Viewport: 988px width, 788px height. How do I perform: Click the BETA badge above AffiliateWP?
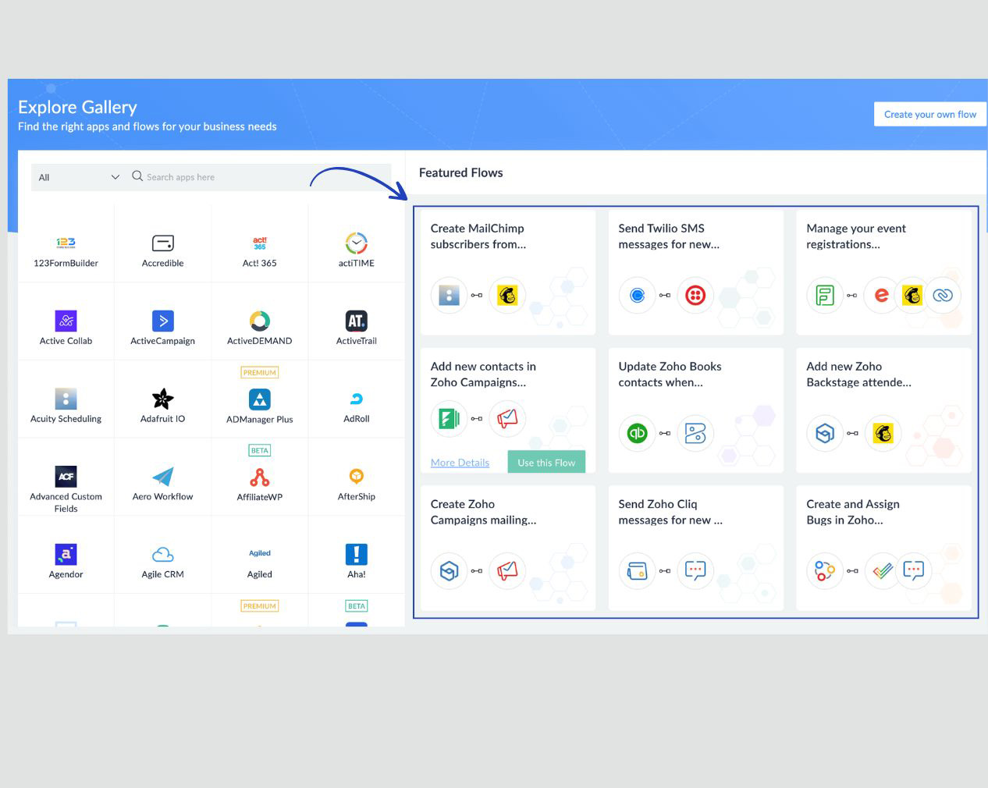259,450
